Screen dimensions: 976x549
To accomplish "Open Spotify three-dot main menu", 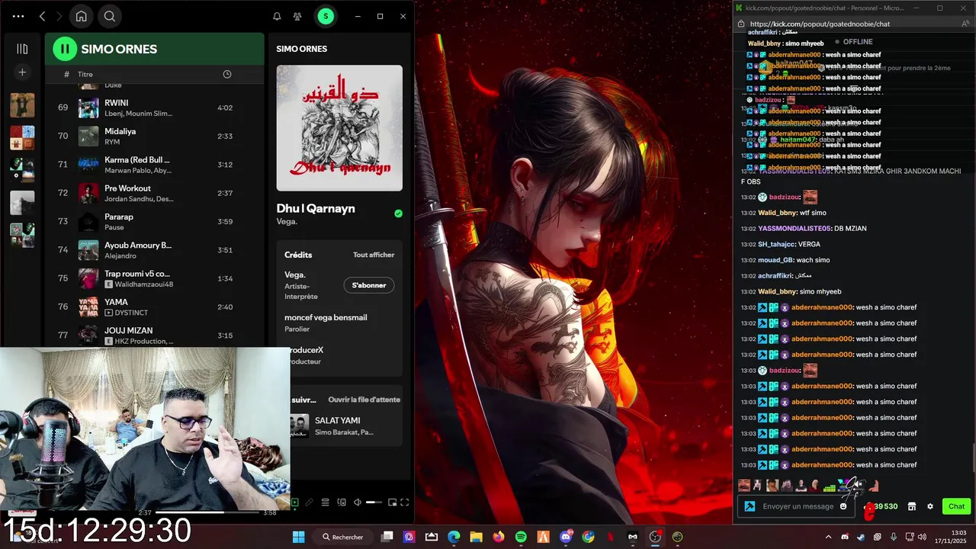I will pos(18,16).
